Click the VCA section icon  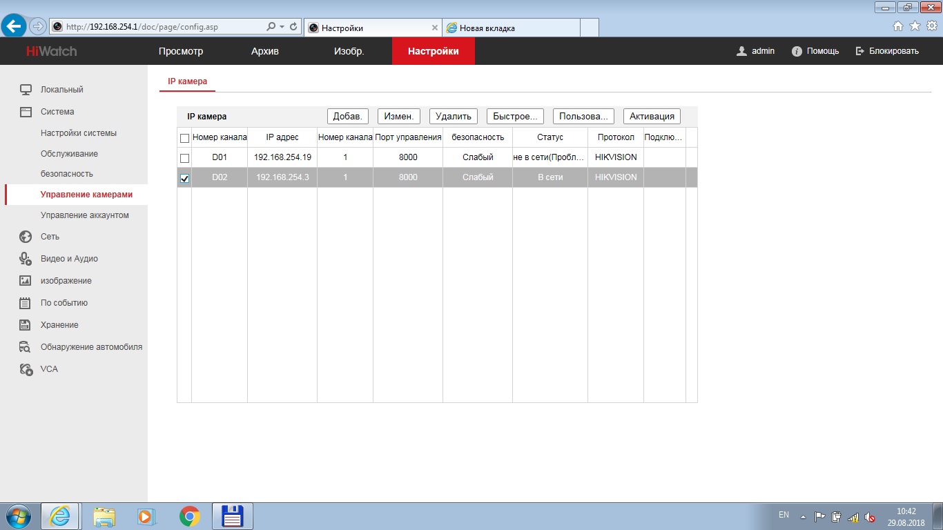(x=26, y=369)
